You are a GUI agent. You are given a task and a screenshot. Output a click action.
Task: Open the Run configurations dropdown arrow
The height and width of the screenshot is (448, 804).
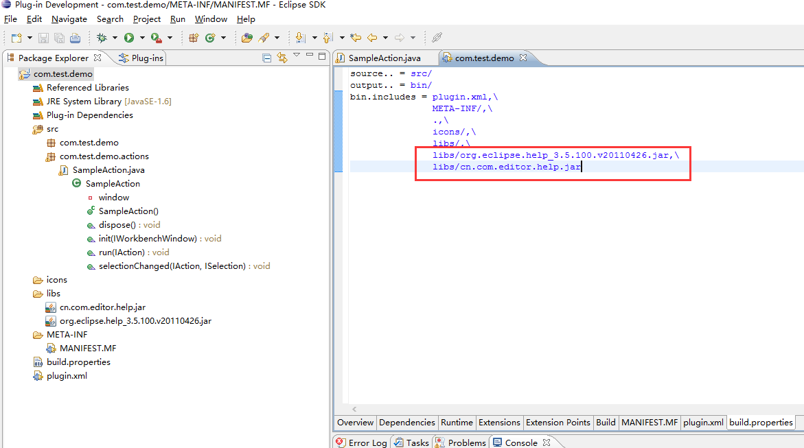point(142,38)
